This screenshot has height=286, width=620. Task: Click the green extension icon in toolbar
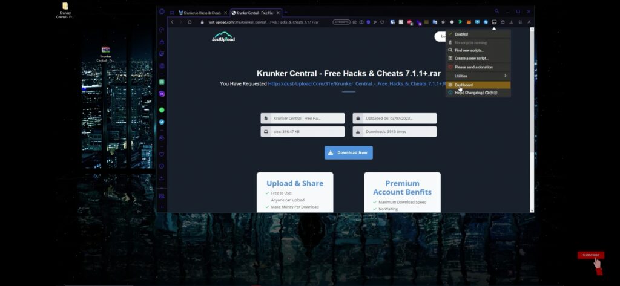pos(460,22)
